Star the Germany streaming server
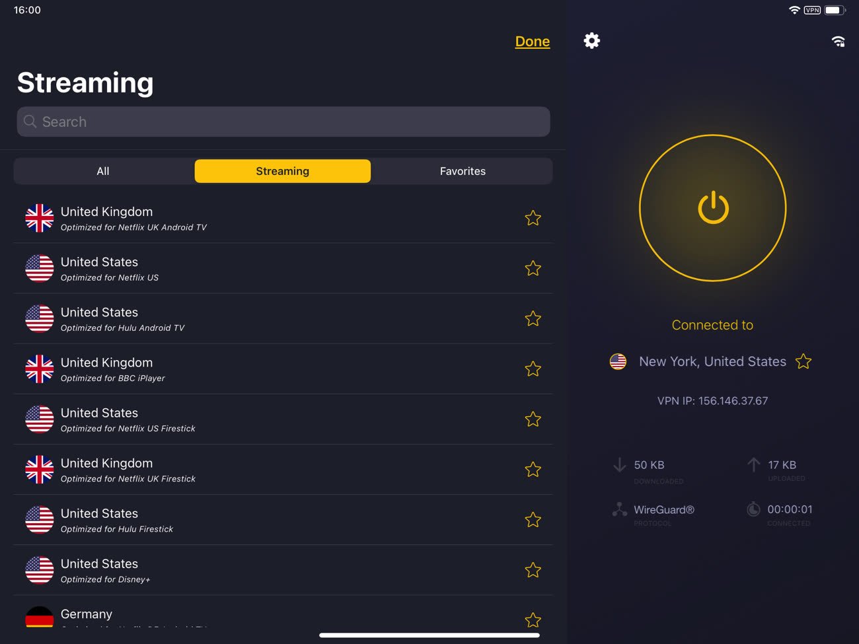The width and height of the screenshot is (859, 644). tap(533, 620)
